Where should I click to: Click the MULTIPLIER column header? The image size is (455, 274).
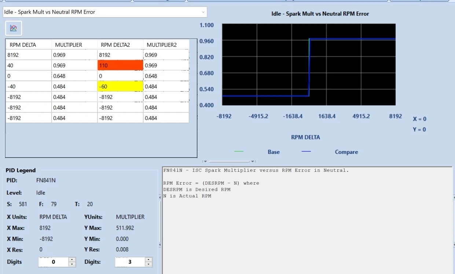74,45
